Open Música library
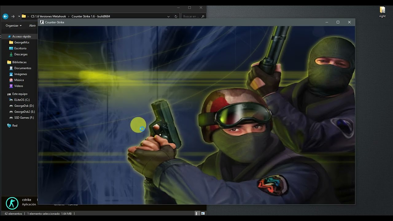Screen dimensions: 393x221 click(19, 80)
